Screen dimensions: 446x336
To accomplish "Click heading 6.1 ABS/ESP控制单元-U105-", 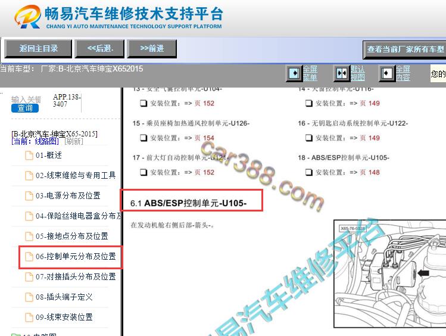I will 188,203.
